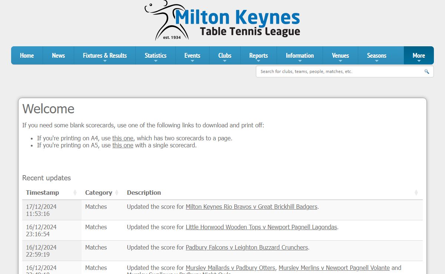Expand the Reports menu
Screen dimensions: 445x274
tap(258, 56)
